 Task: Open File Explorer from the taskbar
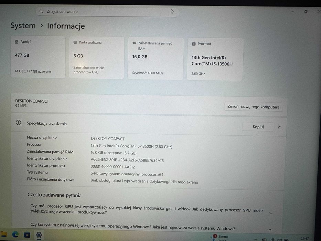point(3,234)
